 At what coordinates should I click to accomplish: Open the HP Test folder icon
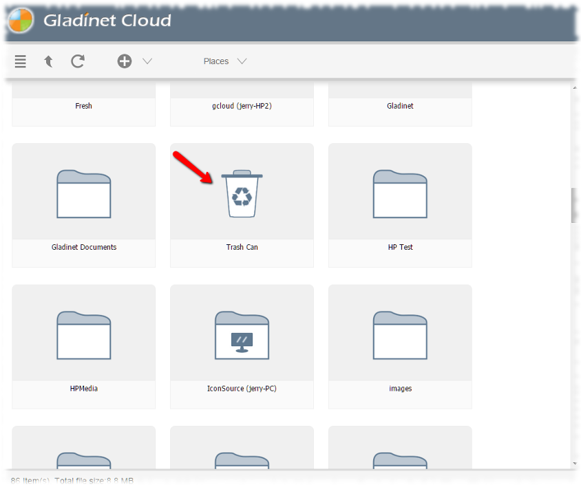pyautogui.click(x=400, y=193)
